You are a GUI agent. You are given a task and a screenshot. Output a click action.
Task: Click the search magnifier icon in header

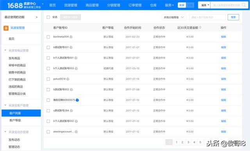pos(244,5)
